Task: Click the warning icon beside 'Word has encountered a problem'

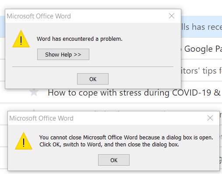Action: (21, 39)
